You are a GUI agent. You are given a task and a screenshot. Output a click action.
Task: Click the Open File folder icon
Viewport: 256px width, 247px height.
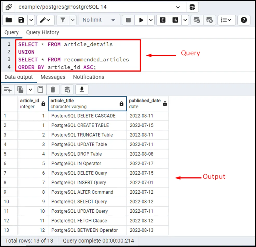tap(9, 20)
